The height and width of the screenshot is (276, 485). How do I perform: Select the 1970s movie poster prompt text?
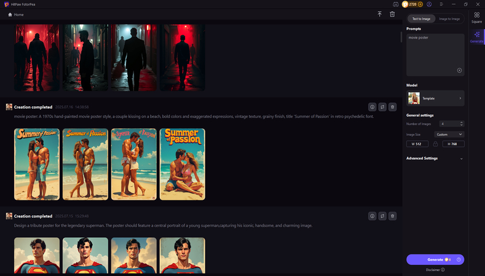pyautogui.click(x=194, y=117)
